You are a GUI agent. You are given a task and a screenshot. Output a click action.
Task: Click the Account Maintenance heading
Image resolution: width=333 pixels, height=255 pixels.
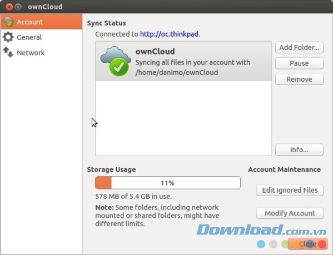pos(285,169)
